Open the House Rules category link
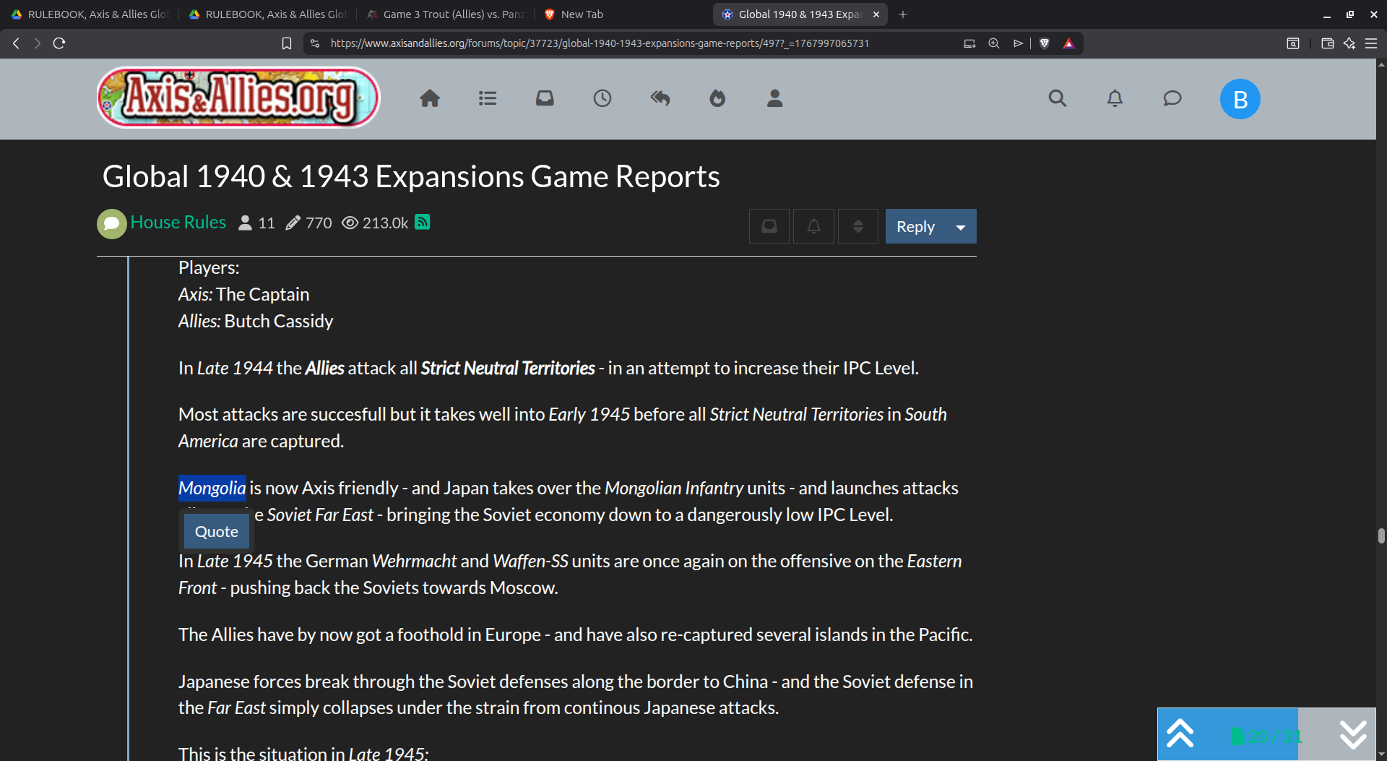Image resolution: width=1387 pixels, height=761 pixels. pos(178,223)
